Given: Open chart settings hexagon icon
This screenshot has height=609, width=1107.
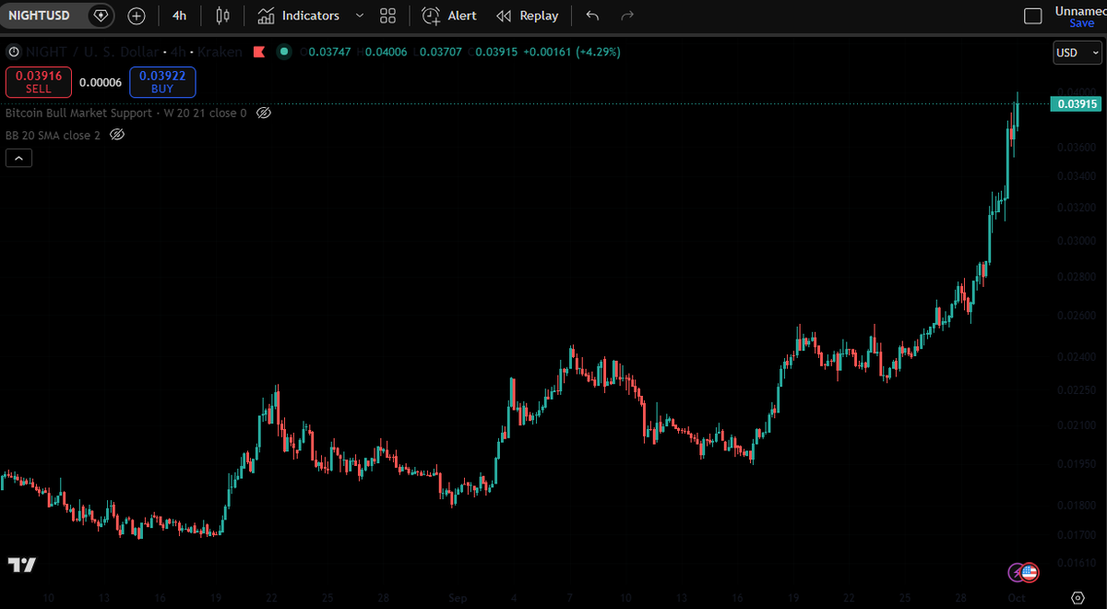Looking at the screenshot, I should 1077,597.
